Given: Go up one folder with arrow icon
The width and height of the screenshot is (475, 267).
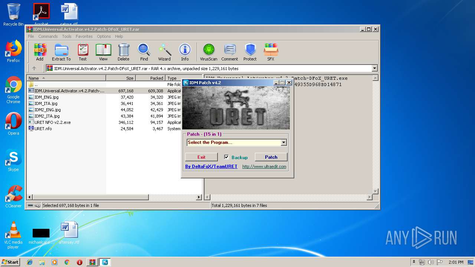Looking at the screenshot, I should click(34, 68).
